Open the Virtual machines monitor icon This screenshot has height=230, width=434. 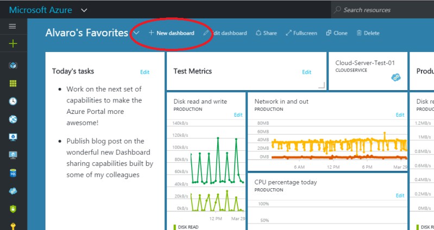pos(13,137)
